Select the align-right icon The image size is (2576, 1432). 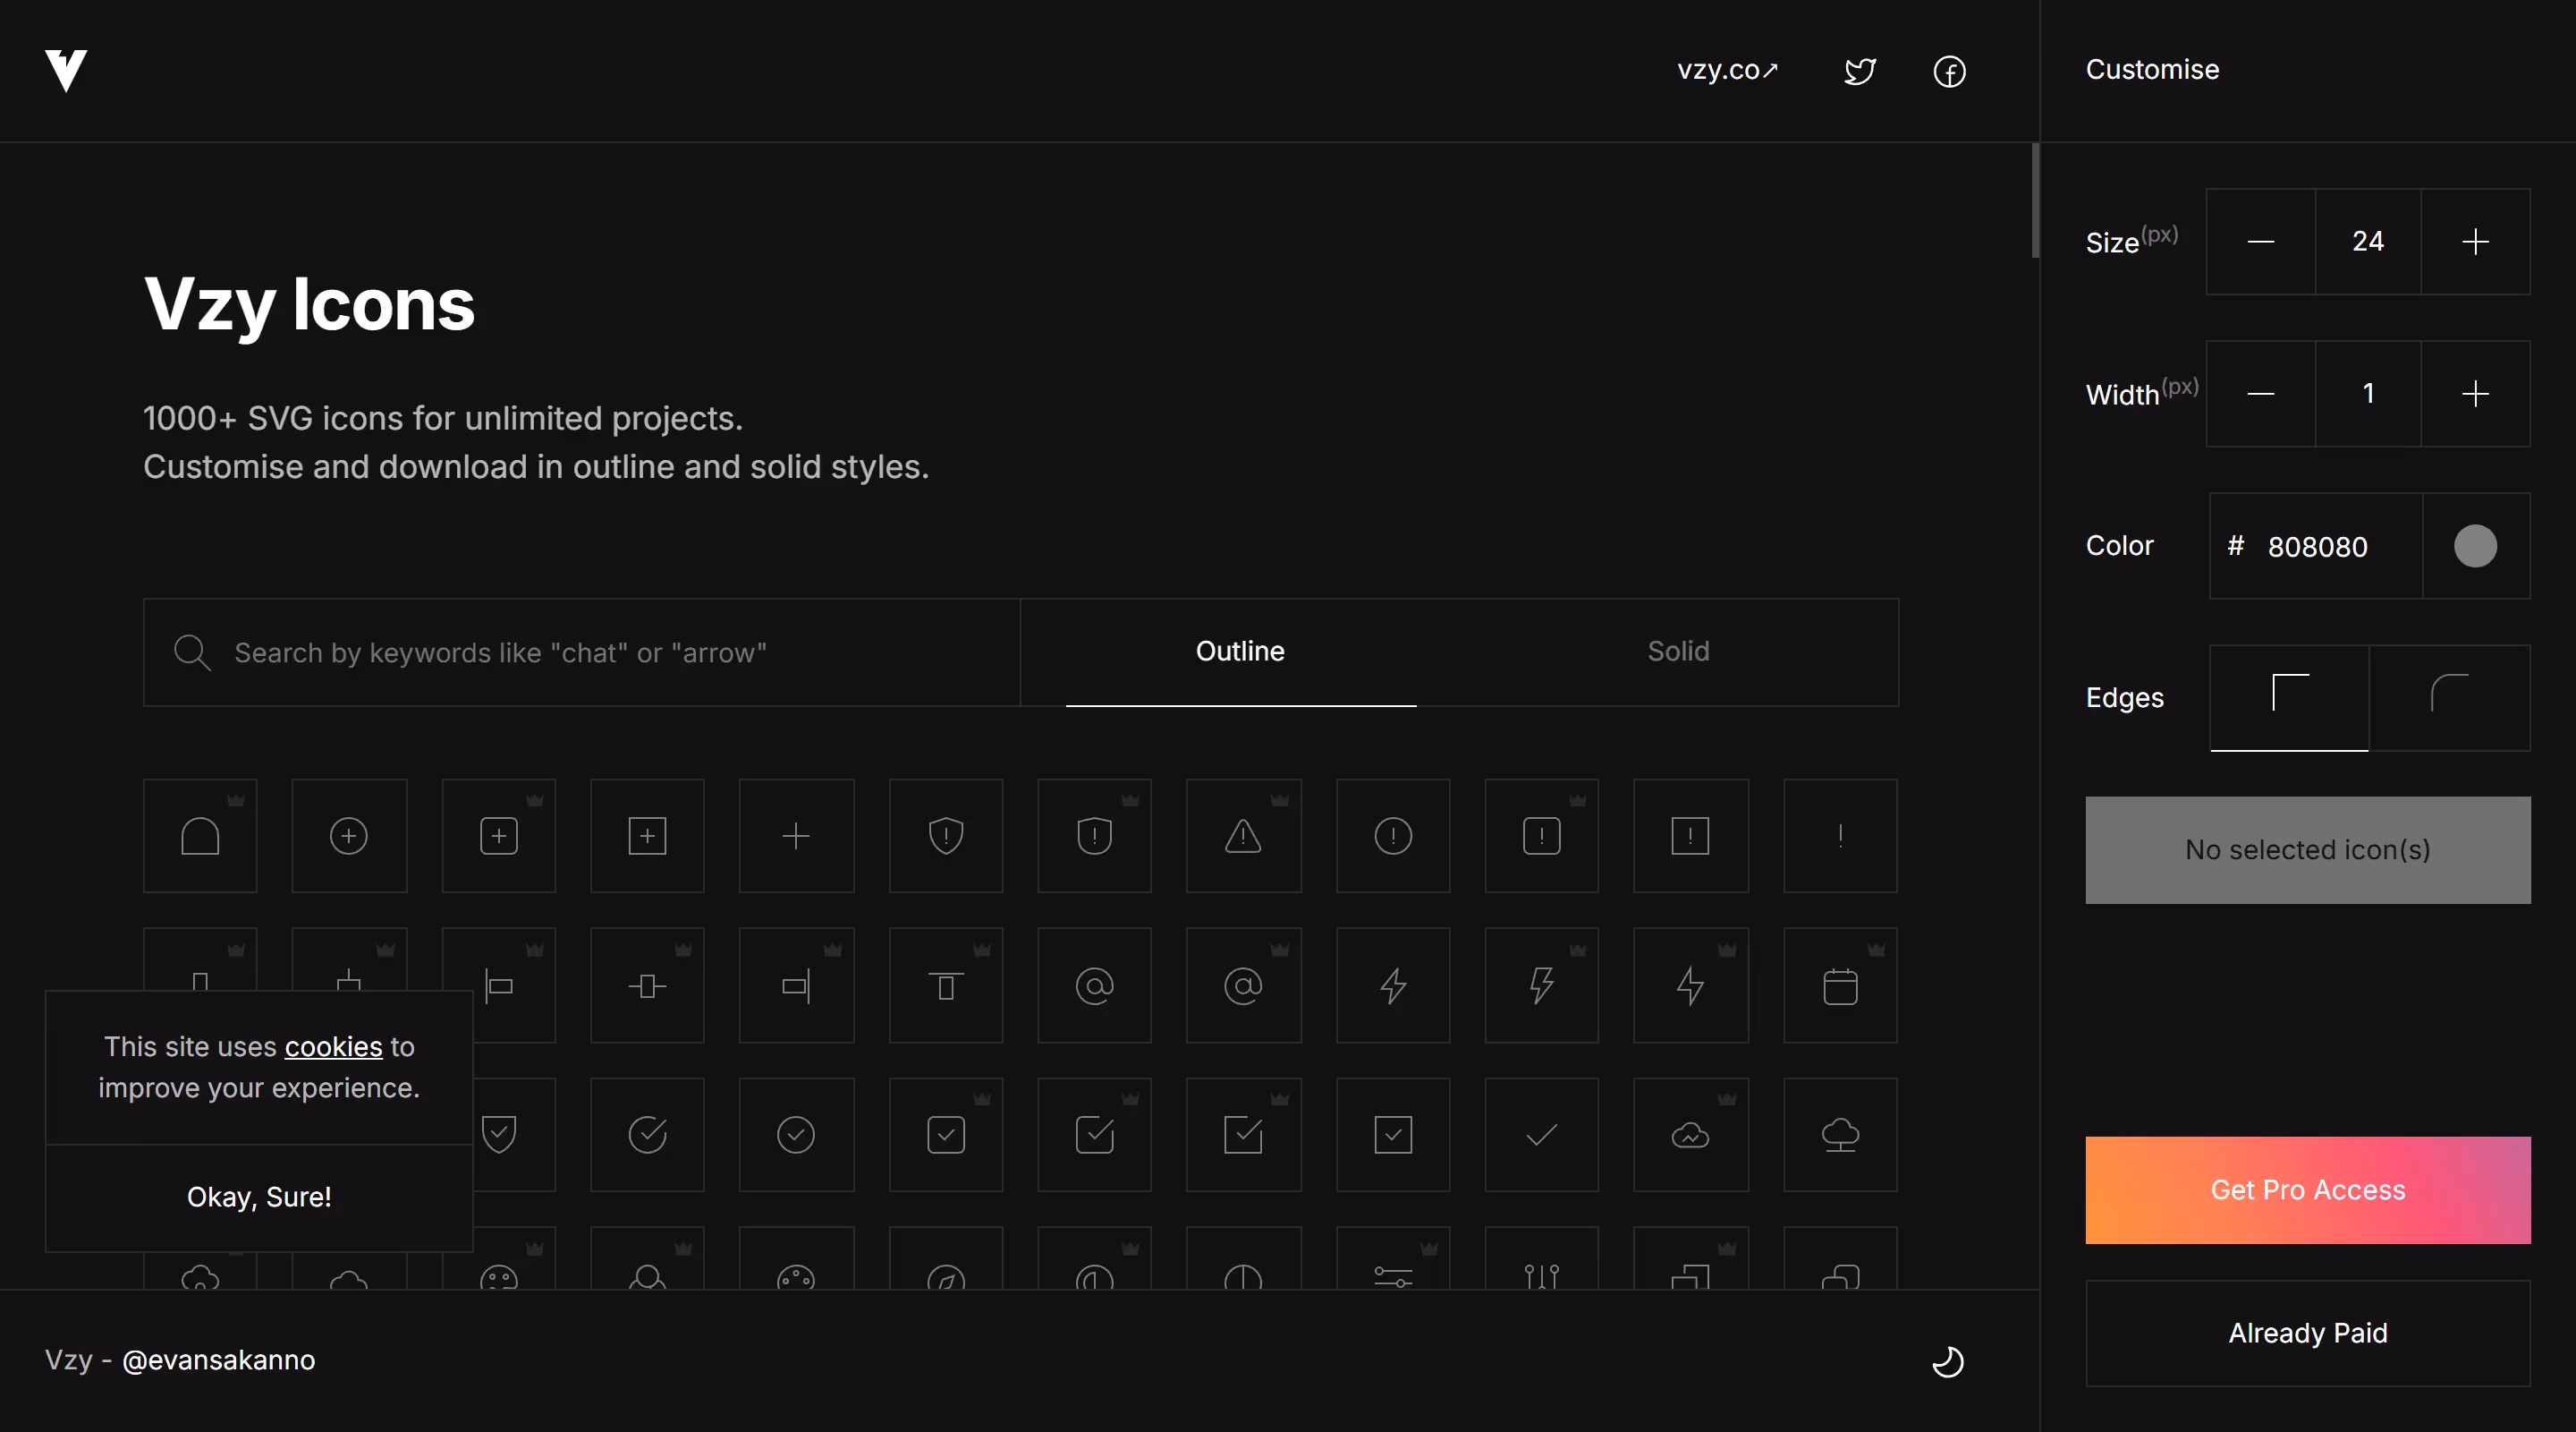point(796,985)
